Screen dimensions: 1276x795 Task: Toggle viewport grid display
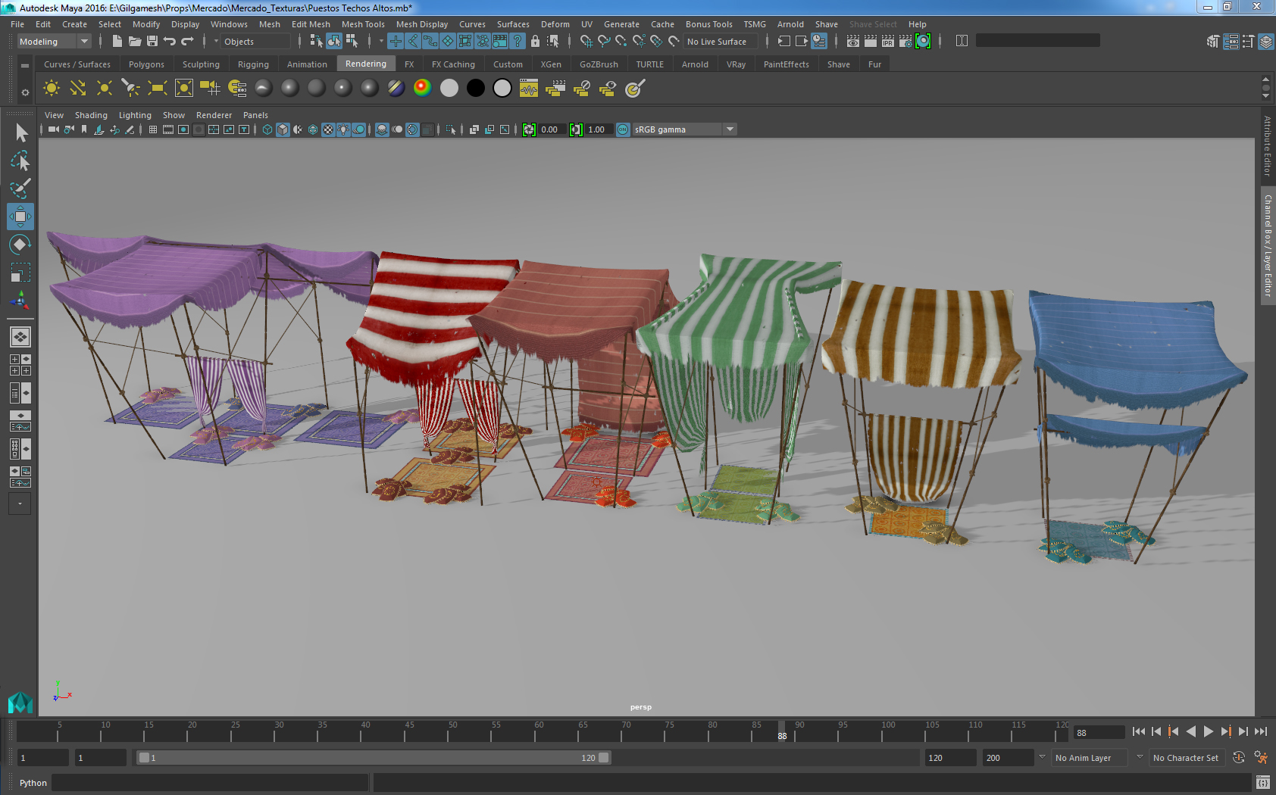(153, 129)
